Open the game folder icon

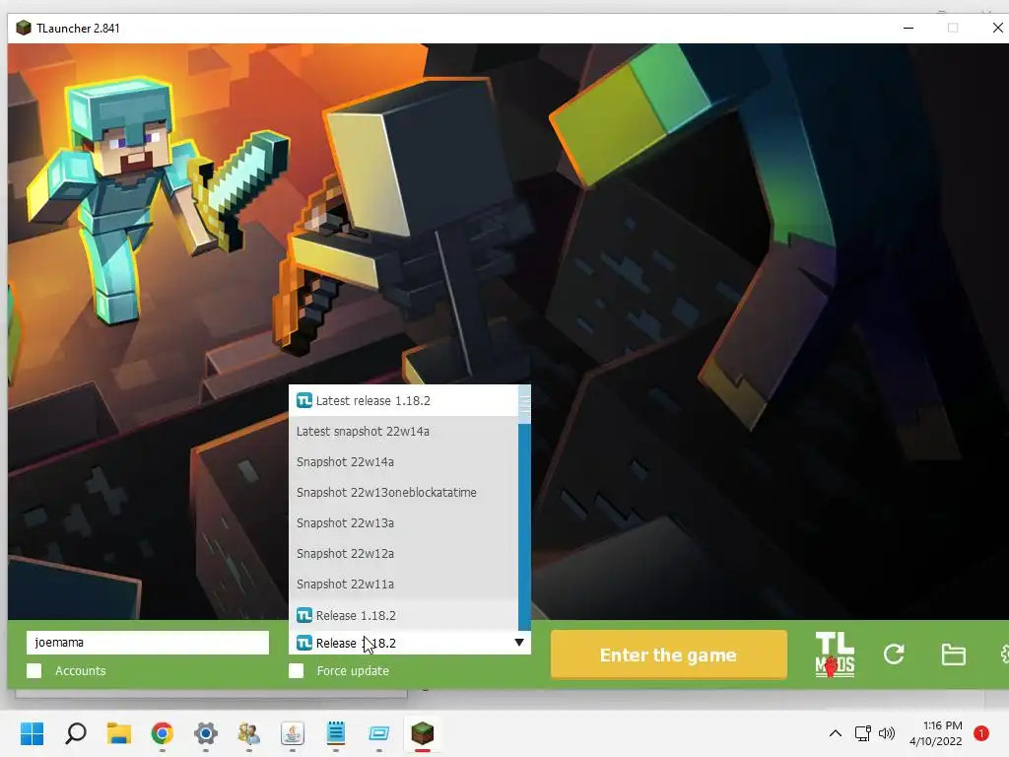953,654
